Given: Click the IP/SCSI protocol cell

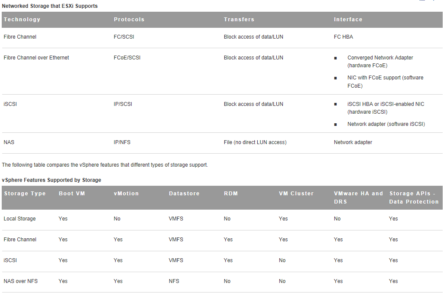Looking at the screenshot, I should click(123, 104).
